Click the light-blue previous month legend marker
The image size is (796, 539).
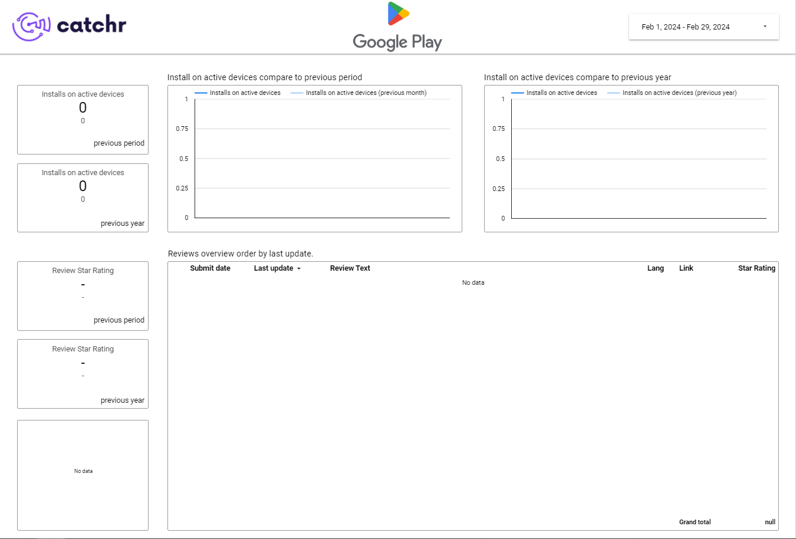[x=298, y=93]
